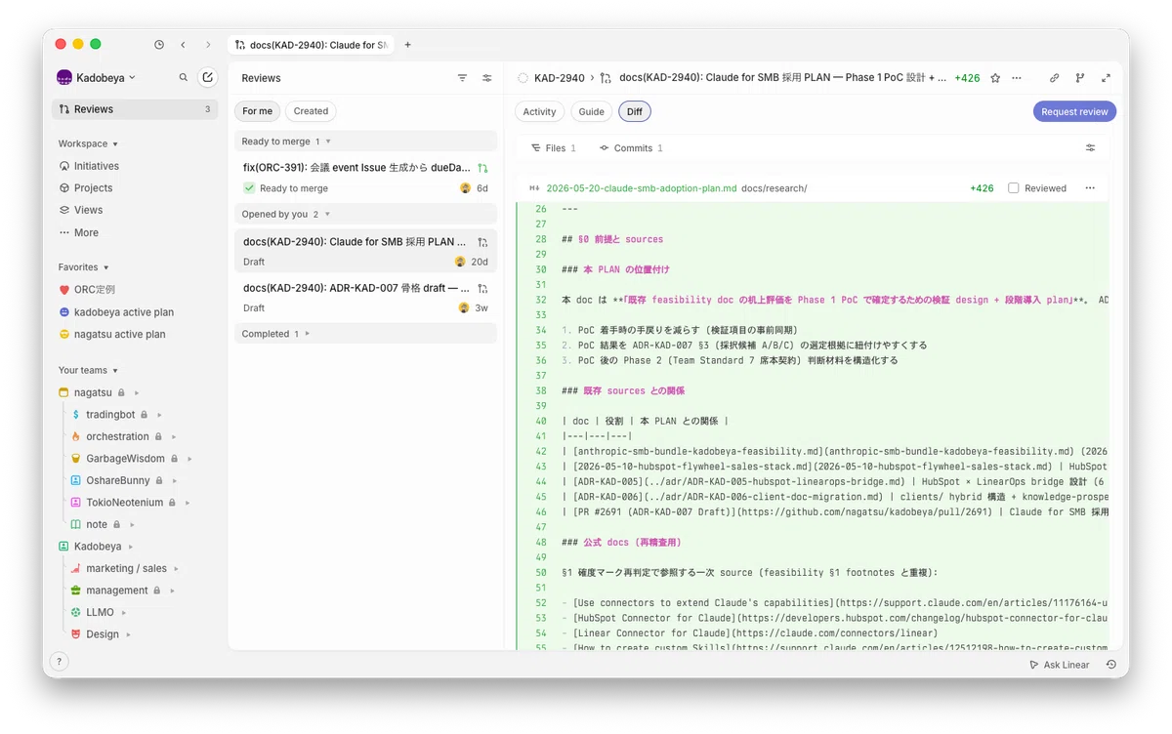Click the compose new issue icon
Screen dimensions: 1172x734
pos(207,78)
